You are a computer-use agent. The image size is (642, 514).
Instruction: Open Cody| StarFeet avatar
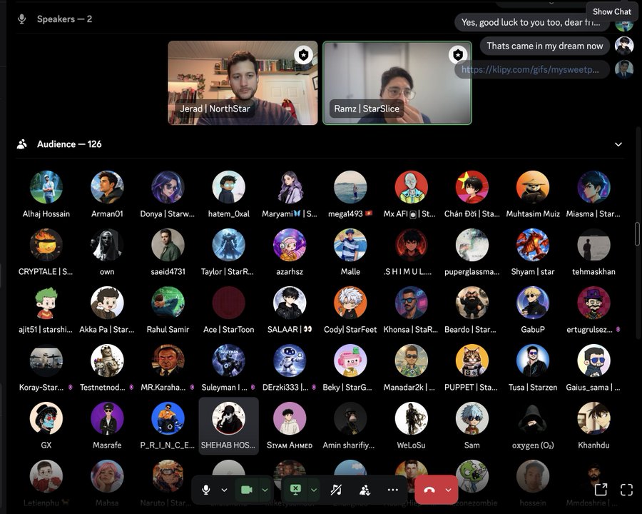pyautogui.click(x=350, y=303)
